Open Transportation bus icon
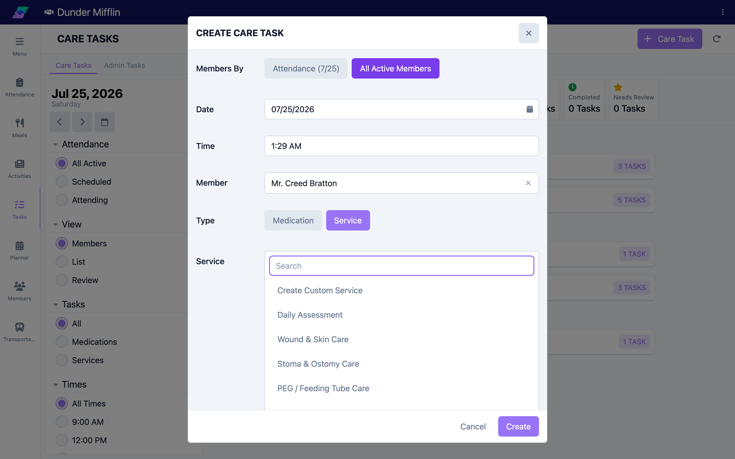The height and width of the screenshot is (459, 735). point(19,327)
